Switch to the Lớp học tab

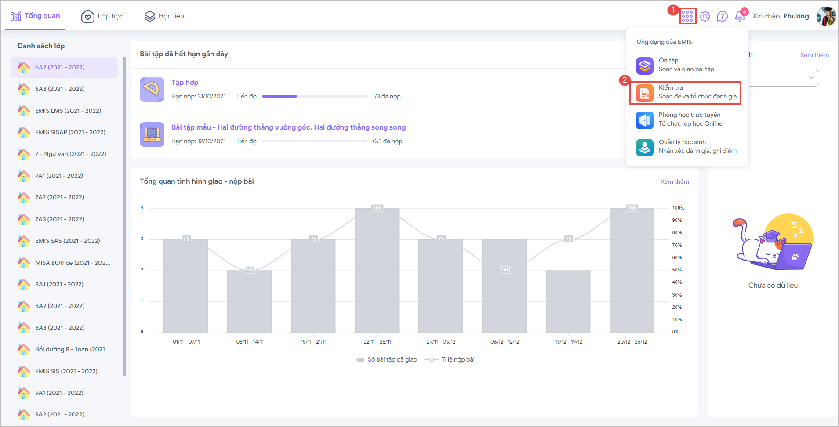click(x=102, y=16)
